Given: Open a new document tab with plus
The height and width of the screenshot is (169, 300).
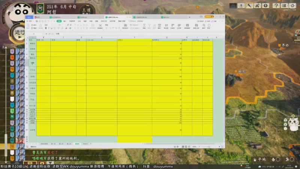Looking at the screenshot, I should point(189,17).
